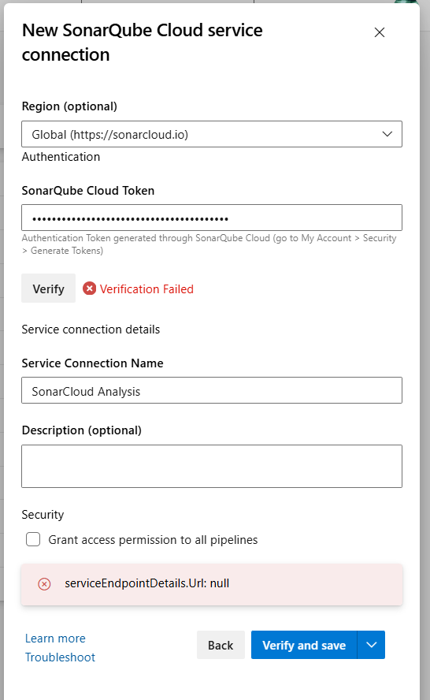Screen dimensions: 430x700
Task: Open the Troubleshoot link
Action: 60,657
